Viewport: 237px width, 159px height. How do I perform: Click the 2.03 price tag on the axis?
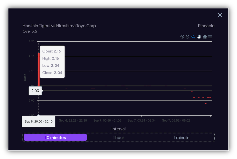click(35, 91)
